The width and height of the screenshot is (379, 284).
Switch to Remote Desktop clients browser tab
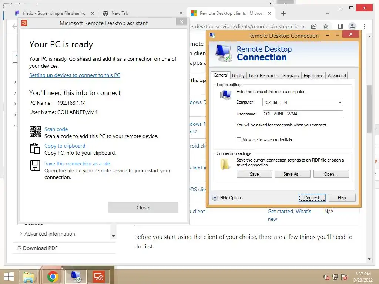point(231,13)
